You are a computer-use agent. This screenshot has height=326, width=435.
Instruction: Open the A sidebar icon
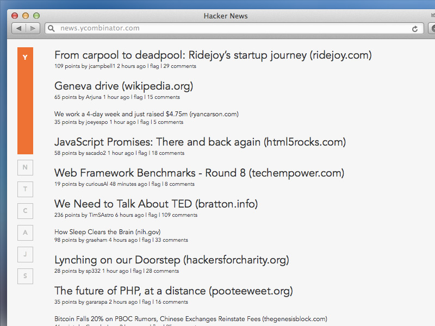click(25, 233)
